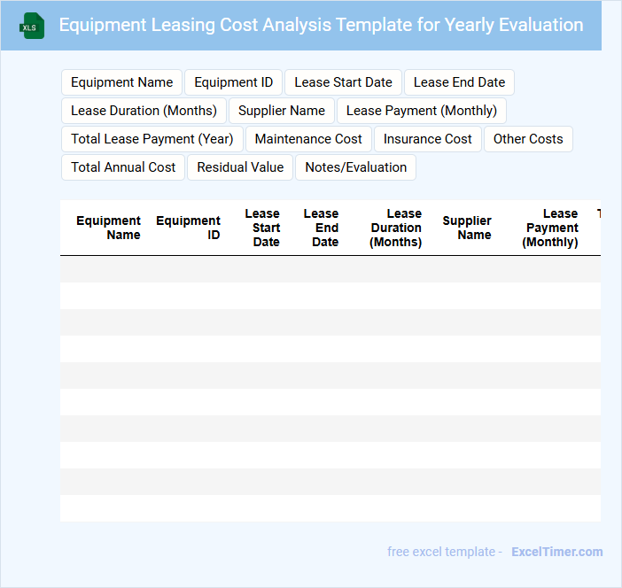
Task: Click the Lease Payment (Monthly) column header
Action: pyautogui.click(x=550, y=228)
